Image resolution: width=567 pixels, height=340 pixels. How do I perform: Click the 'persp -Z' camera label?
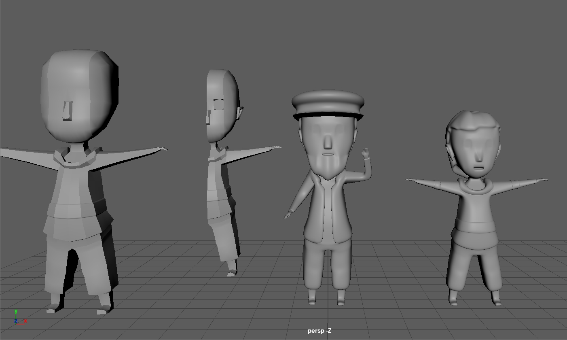[x=319, y=331]
